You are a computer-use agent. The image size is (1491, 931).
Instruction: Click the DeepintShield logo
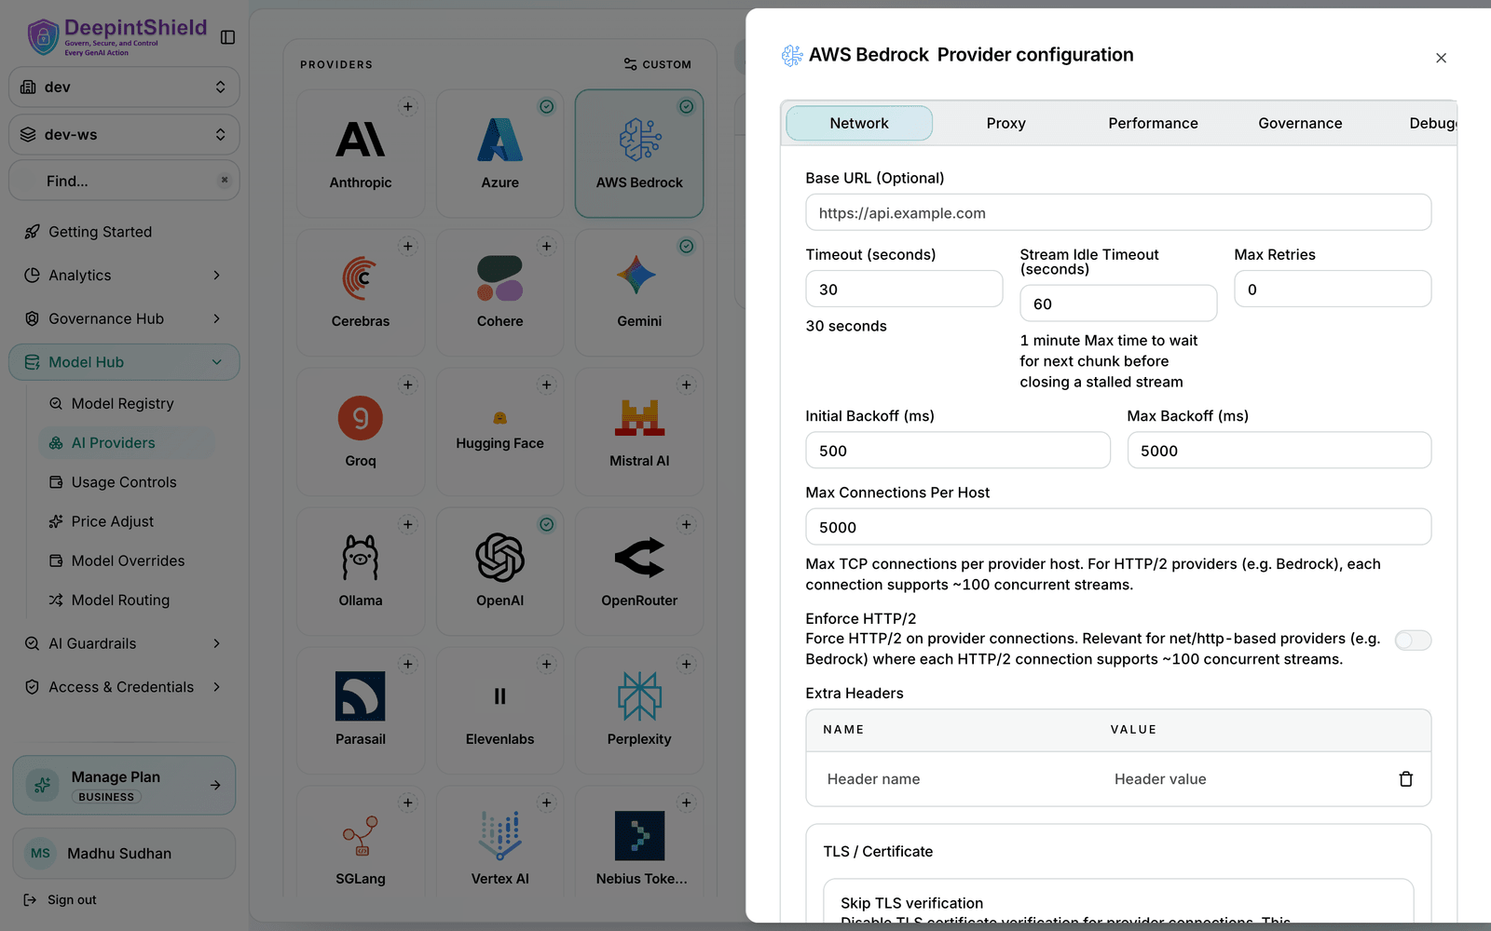point(117,36)
